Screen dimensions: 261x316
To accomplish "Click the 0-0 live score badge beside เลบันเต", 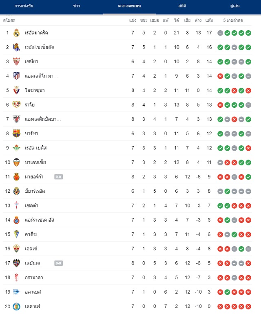I will pyautogui.click(x=58, y=263).
